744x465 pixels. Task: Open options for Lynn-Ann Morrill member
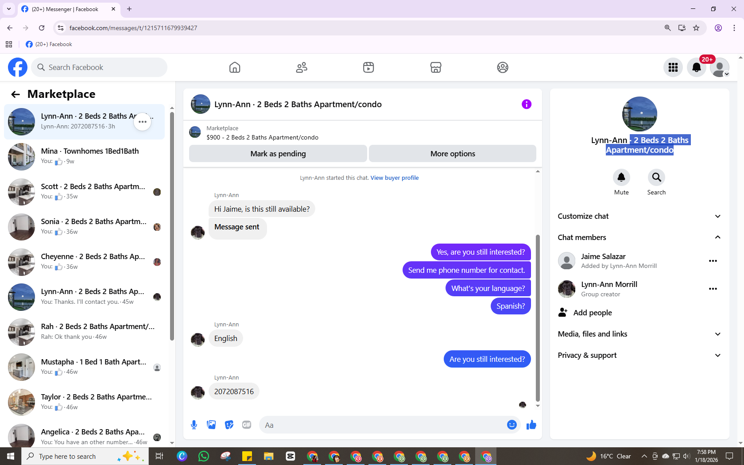pyautogui.click(x=713, y=289)
